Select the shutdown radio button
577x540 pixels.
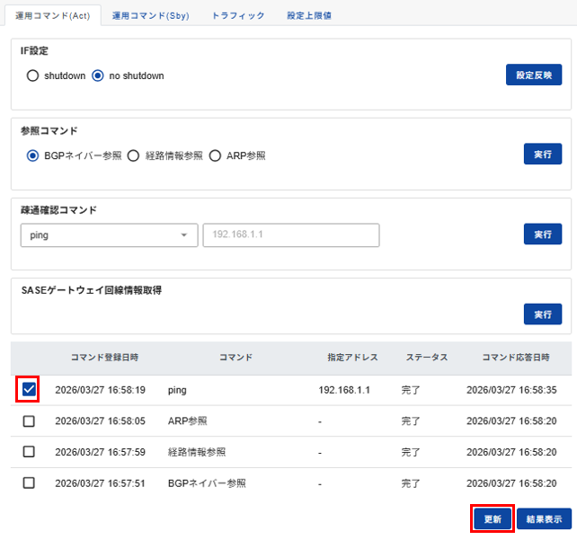pos(33,76)
